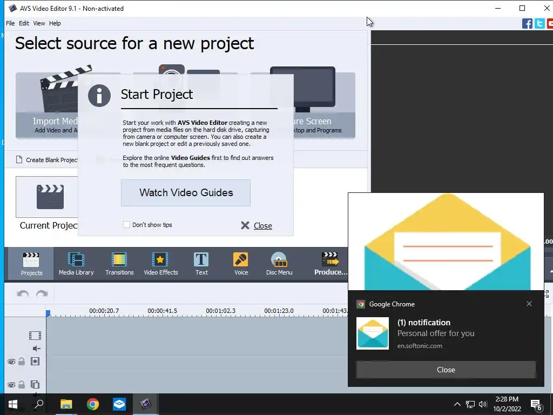The height and width of the screenshot is (415, 553).
Task: Click the Close button in Chrome notification
Action: pos(446,370)
